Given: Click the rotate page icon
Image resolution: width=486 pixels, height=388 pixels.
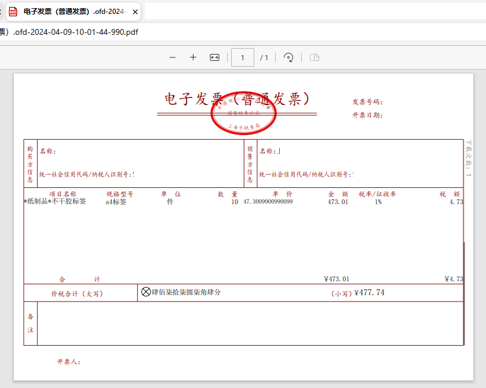Looking at the screenshot, I should click(288, 57).
